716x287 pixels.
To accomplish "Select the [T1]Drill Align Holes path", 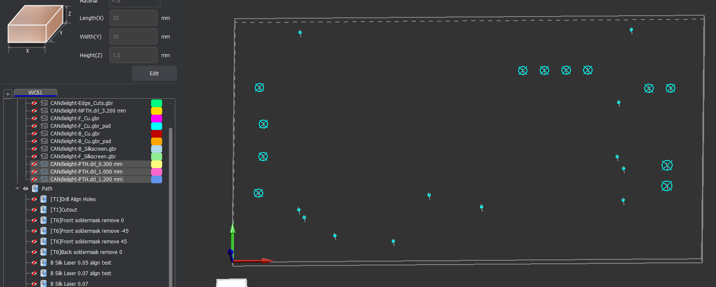I will pyautogui.click(x=73, y=199).
